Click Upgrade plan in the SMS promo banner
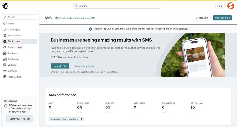Viewport: 237px width, 127px height. pyautogui.click(x=60, y=66)
